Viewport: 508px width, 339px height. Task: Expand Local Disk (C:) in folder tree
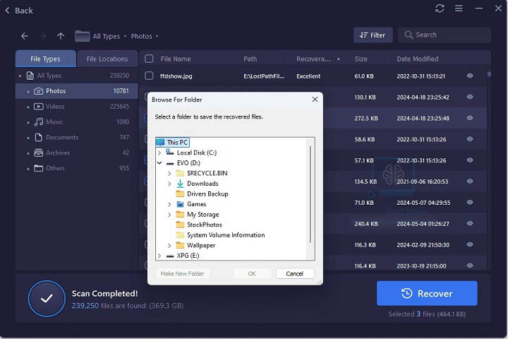(159, 153)
